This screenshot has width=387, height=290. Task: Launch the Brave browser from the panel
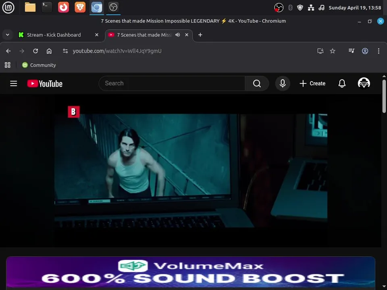click(x=80, y=7)
